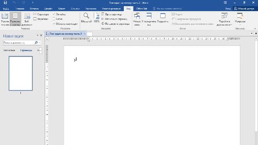Choose Multiple Pages zoom option
This screenshot has width=258, height=145.
pos(114,19)
